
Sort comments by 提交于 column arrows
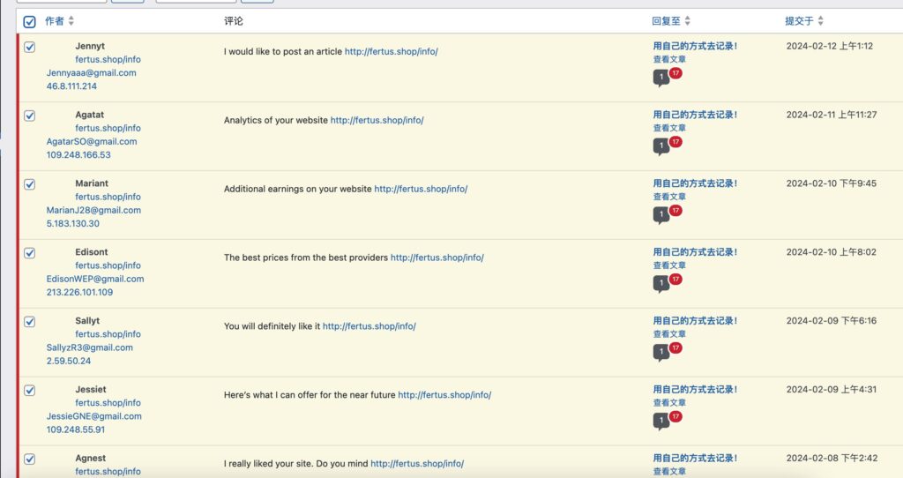pyautogui.click(x=821, y=21)
